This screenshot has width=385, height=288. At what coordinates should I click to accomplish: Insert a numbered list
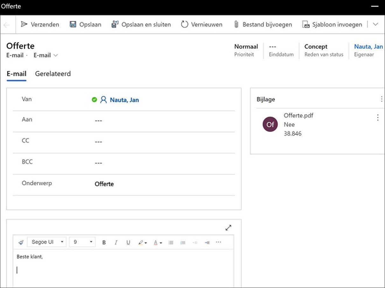click(183, 243)
